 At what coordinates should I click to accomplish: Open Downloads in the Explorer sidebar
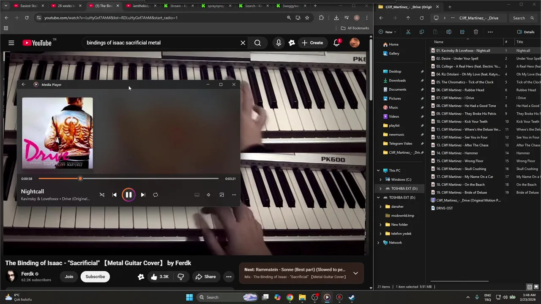[x=397, y=80]
